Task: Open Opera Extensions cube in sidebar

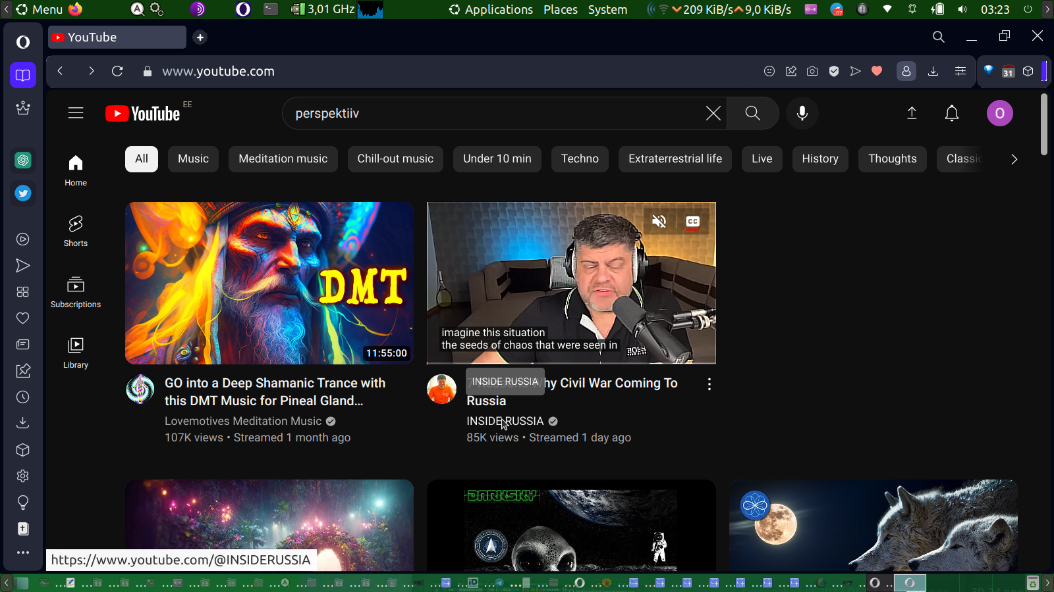Action: point(23,450)
